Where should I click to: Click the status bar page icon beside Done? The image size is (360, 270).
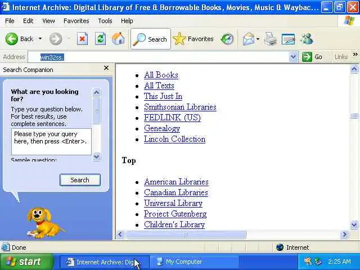click(x=6, y=247)
